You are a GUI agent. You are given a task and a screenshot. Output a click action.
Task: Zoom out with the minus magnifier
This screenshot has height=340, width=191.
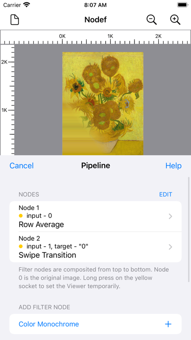(x=152, y=20)
